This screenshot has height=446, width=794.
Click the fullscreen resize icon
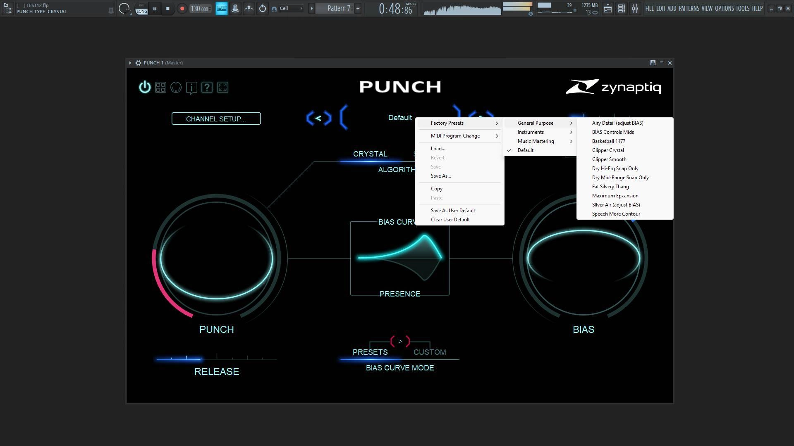(222, 87)
